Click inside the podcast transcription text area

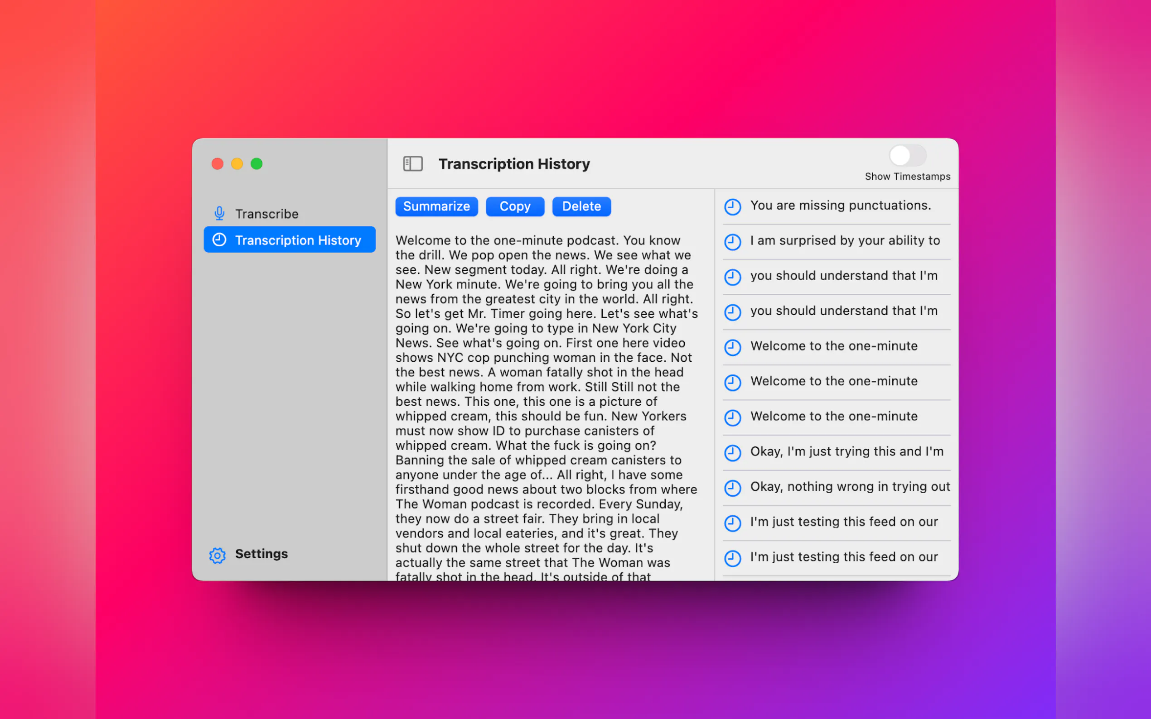coord(546,402)
